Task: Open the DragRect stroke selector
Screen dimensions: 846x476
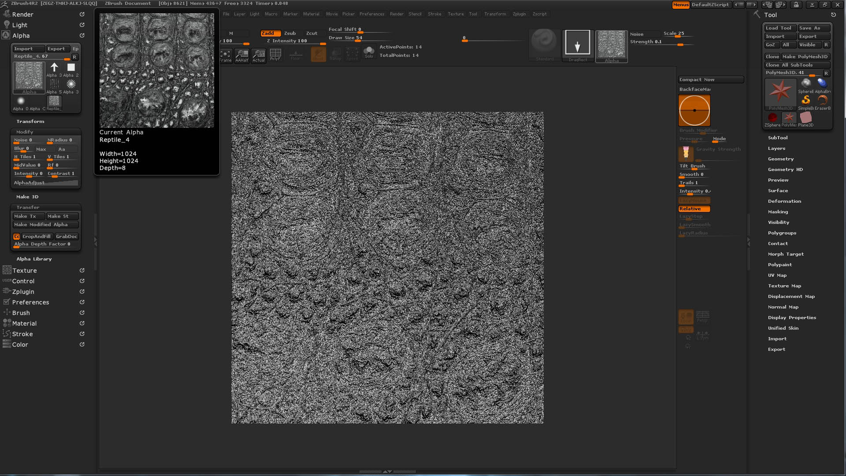Action: 578,46
